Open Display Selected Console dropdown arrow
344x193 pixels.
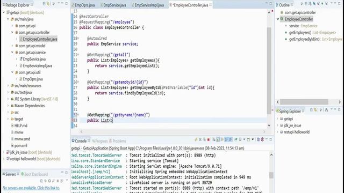(x=244, y=139)
